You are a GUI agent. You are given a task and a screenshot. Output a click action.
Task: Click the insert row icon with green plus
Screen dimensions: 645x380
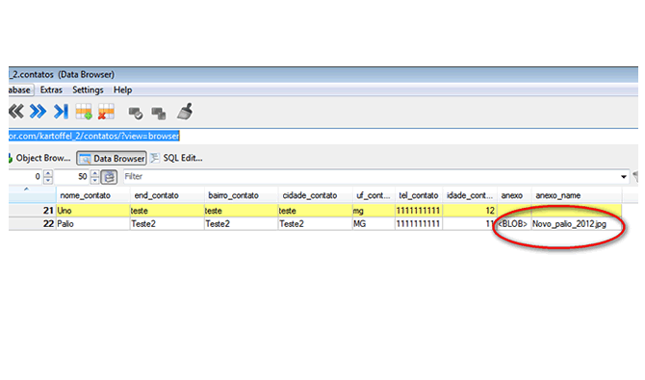pyautogui.click(x=84, y=112)
